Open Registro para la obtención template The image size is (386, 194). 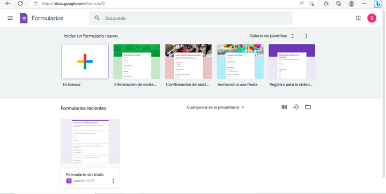click(292, 61)
